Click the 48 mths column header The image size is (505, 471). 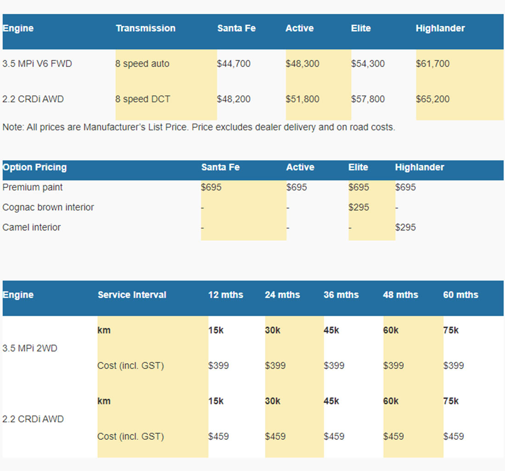coord(400,295)
